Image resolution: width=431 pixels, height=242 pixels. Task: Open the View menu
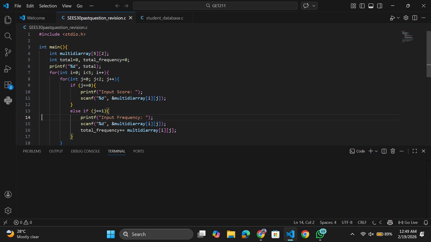(66, 6)
